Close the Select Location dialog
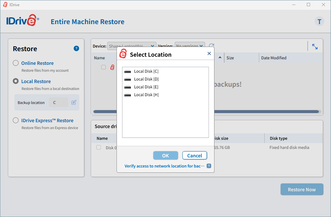Screen dimensions: 331x217 209,54
